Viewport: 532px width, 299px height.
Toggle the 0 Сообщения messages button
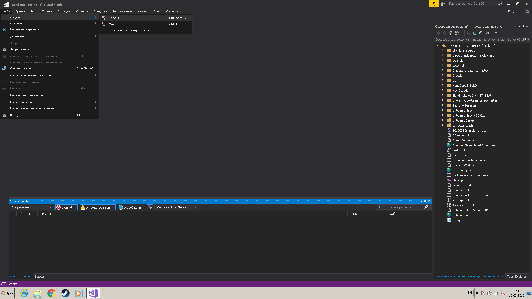[x=131, y=207]
